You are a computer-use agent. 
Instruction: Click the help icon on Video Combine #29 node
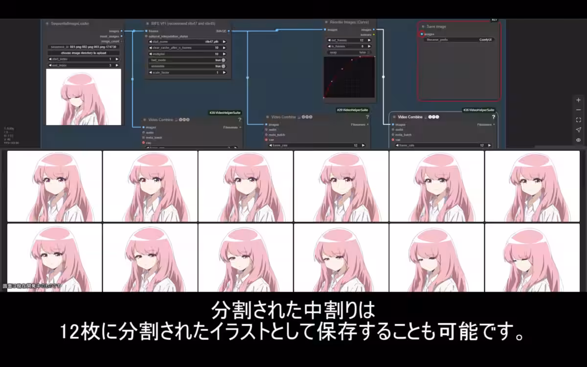tap(367, 117)
